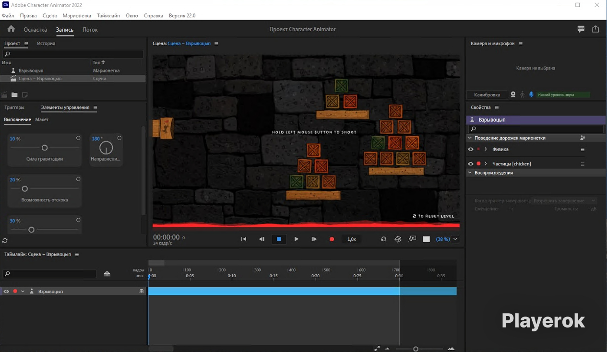
Task: Open the Сцена panel menu
Action: (x=216, y=44)
